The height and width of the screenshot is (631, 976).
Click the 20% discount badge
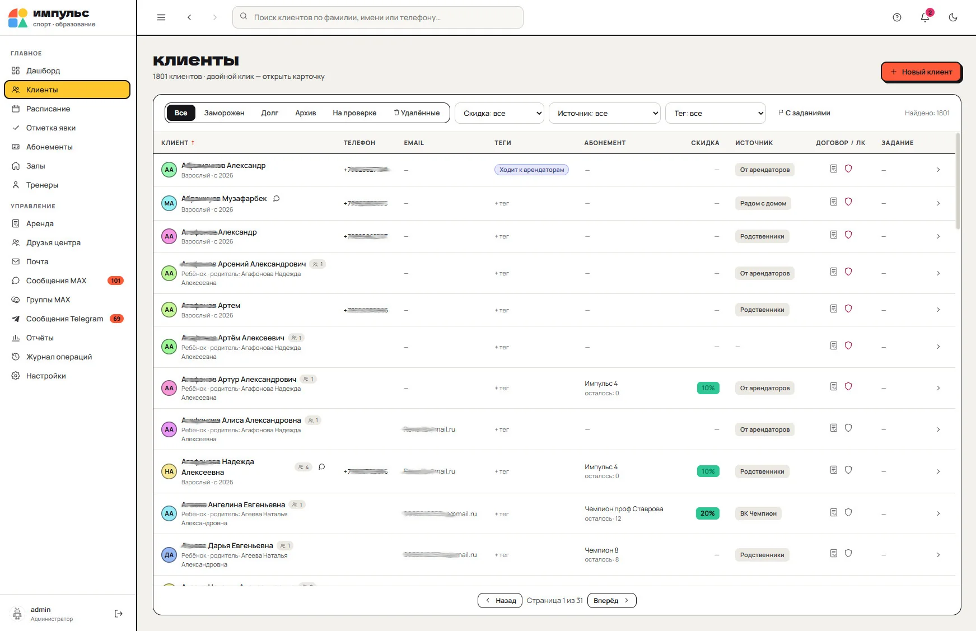click(708, 513)
